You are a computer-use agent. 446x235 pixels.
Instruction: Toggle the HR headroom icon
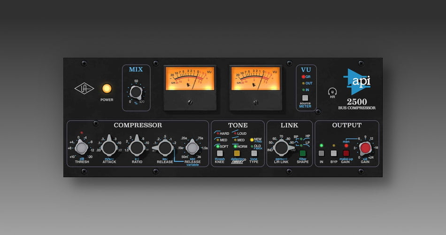point(333,91)
